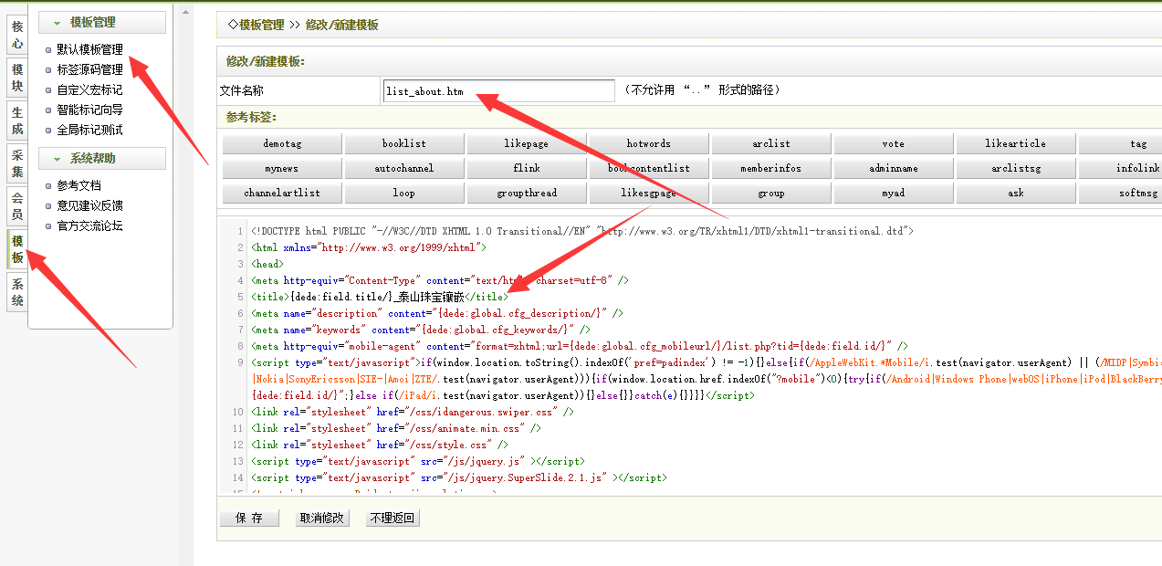Image resolution: width=1162 pixels, height=566 pixels.
Task: Click the html xmlns code line
Action: pos(370,247)
